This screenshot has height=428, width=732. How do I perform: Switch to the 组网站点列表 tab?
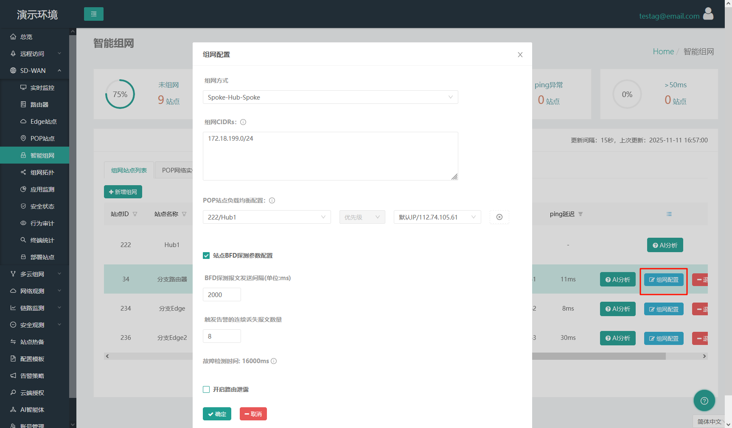[129, 170]
